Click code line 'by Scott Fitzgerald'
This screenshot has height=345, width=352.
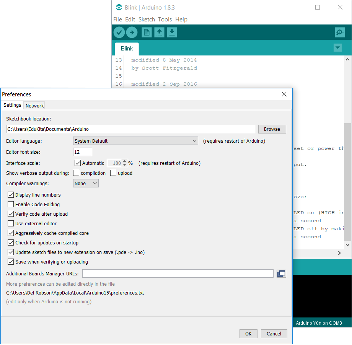point(164,68)
